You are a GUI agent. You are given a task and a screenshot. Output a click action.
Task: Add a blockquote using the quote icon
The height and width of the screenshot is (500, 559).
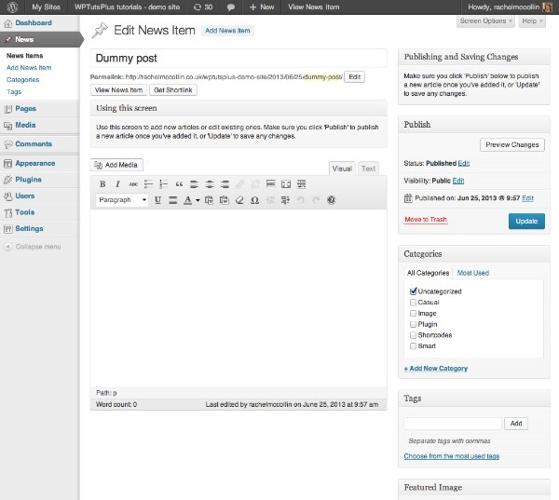pyautogui.click(x=179, y=184)
